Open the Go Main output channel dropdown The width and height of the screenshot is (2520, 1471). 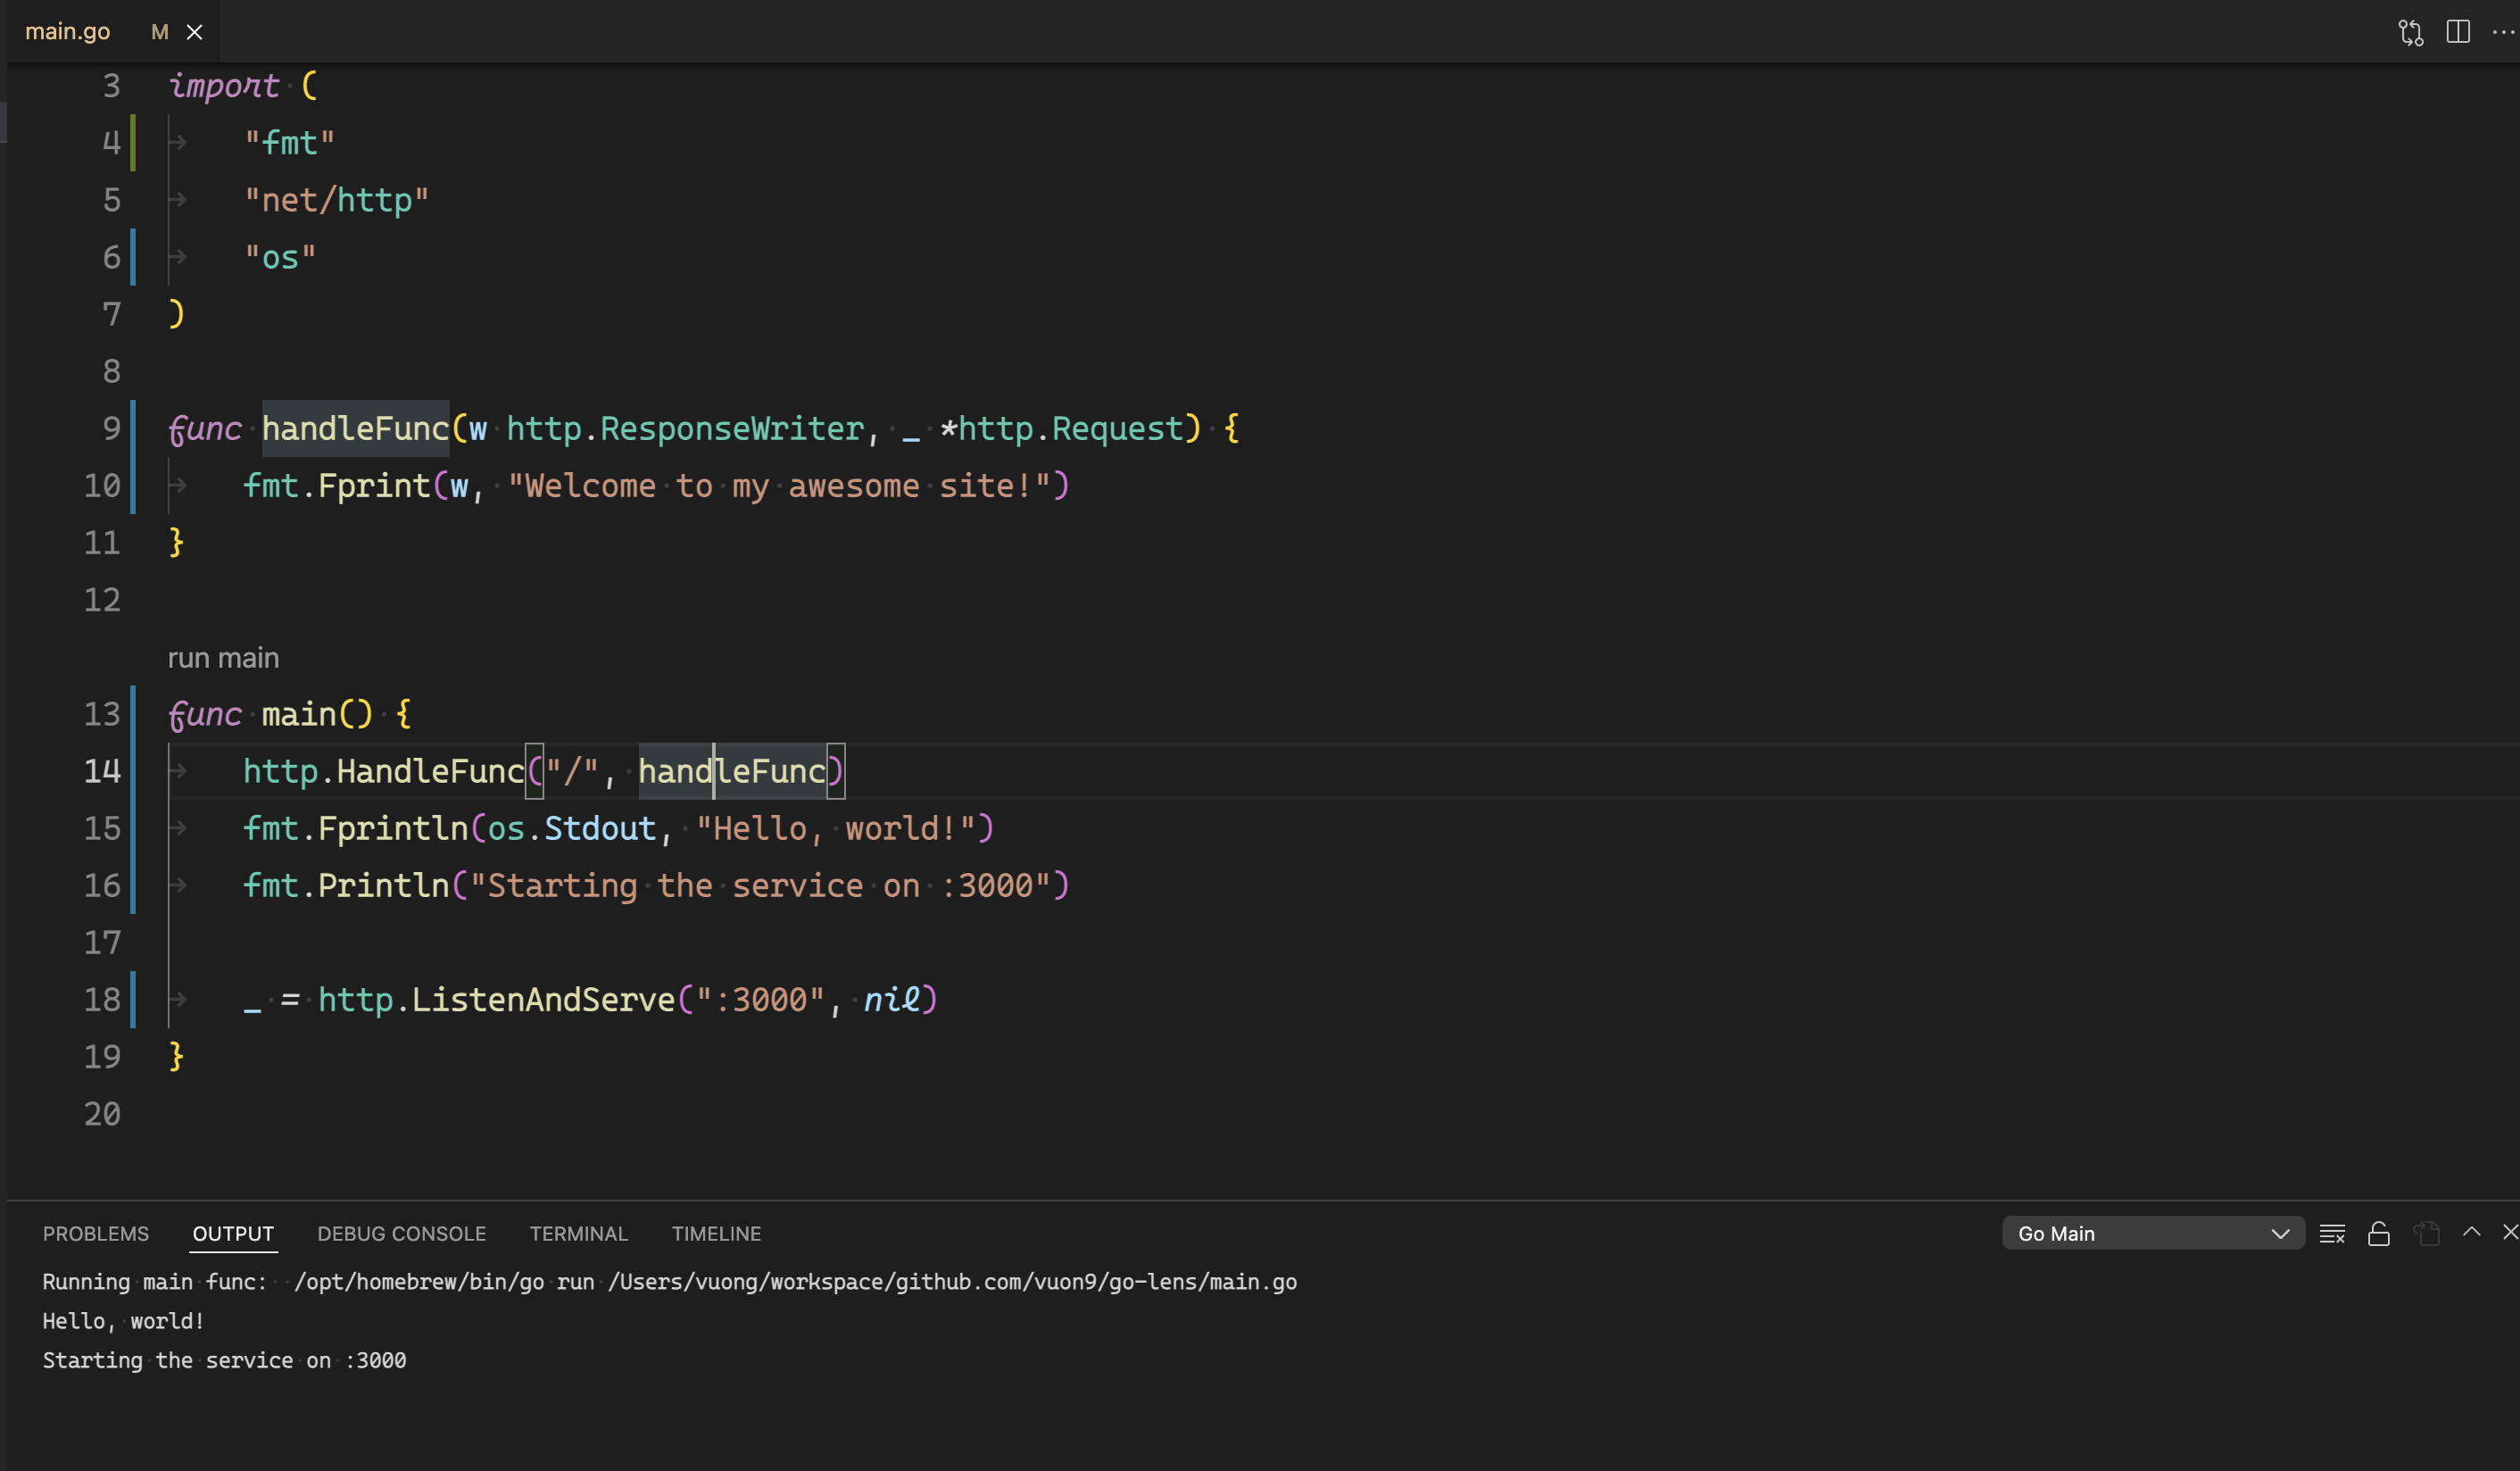(x=2152, y=1233)
